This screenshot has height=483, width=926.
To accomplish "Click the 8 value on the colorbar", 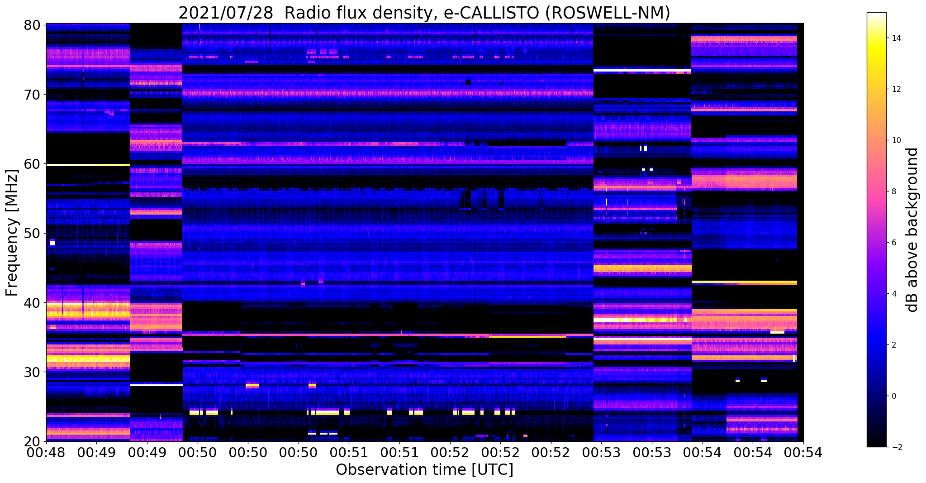I will click(x=893, y=191).
